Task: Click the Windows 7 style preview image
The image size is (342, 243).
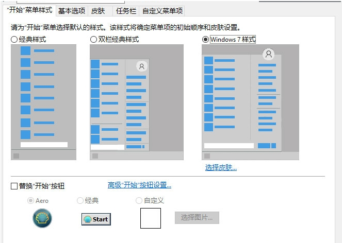Action: coord(250,102)
